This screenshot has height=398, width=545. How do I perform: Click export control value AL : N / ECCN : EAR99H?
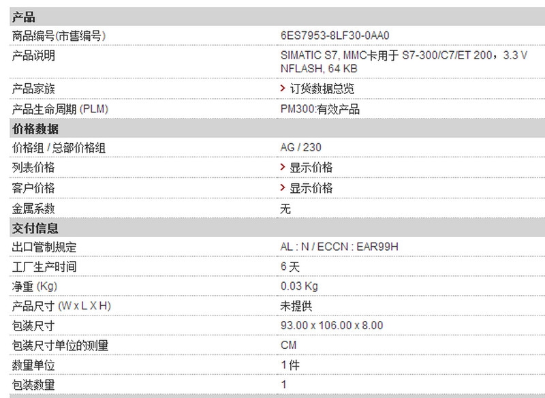[339, 247]
